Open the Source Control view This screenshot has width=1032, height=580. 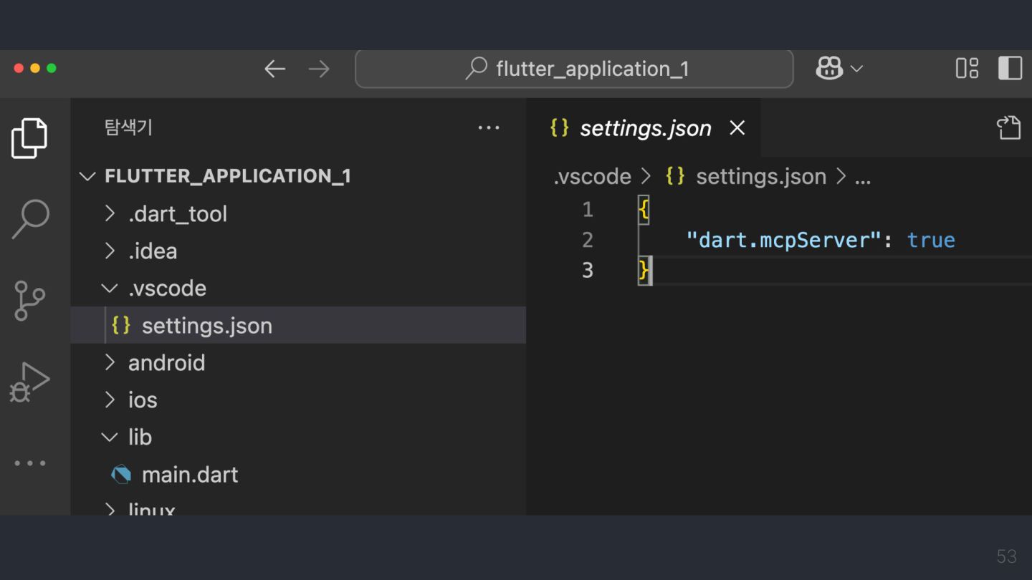pos(29,301)
